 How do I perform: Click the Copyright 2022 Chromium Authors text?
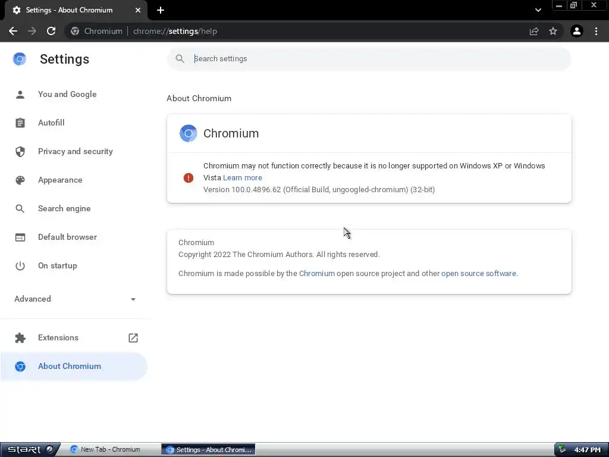coord(280,255)
